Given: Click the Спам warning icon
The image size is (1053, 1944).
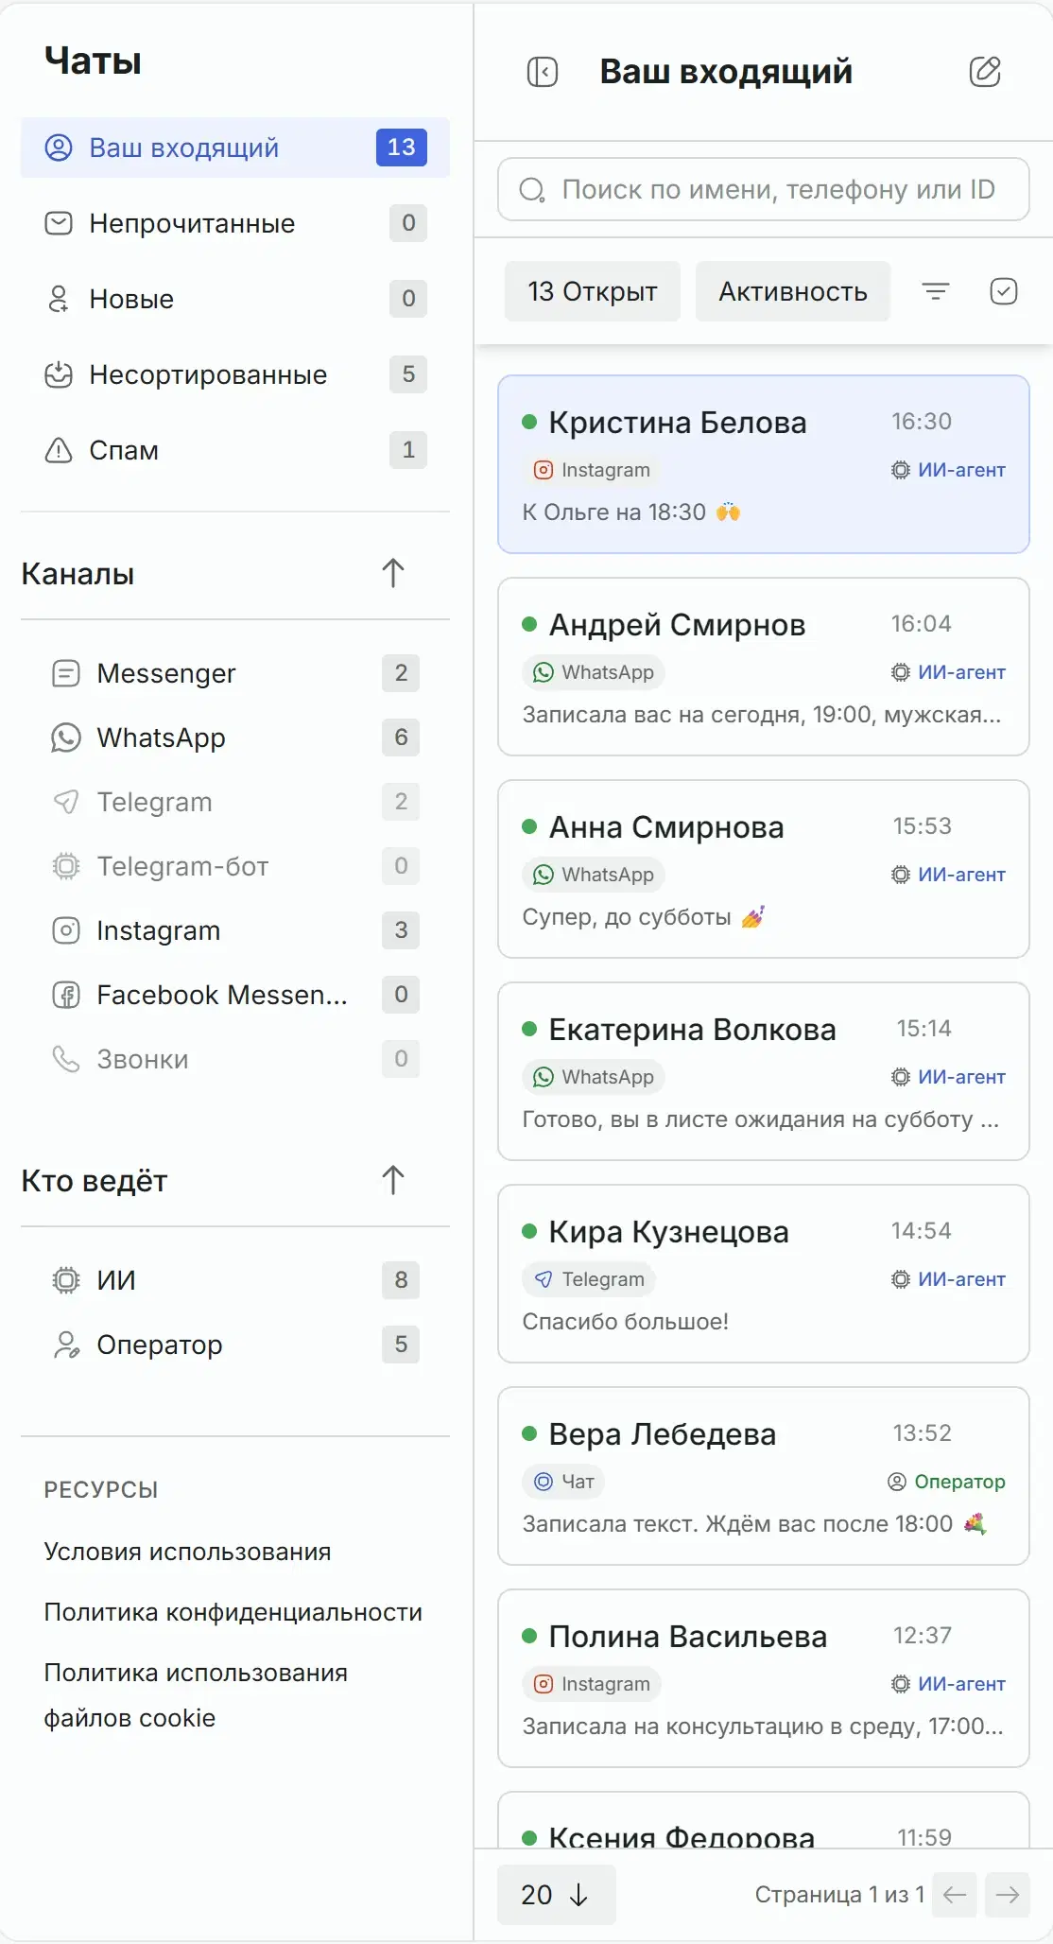Looking at the screenshot, I should pos(59,450).
